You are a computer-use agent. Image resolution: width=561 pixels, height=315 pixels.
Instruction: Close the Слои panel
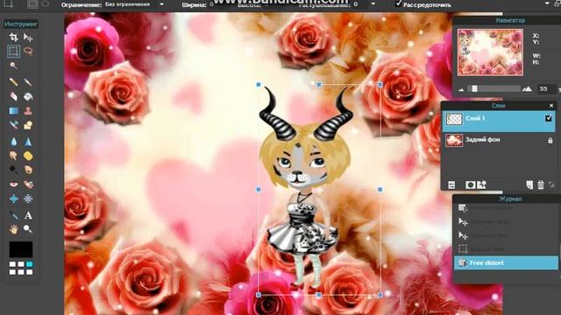click(551, 106)
